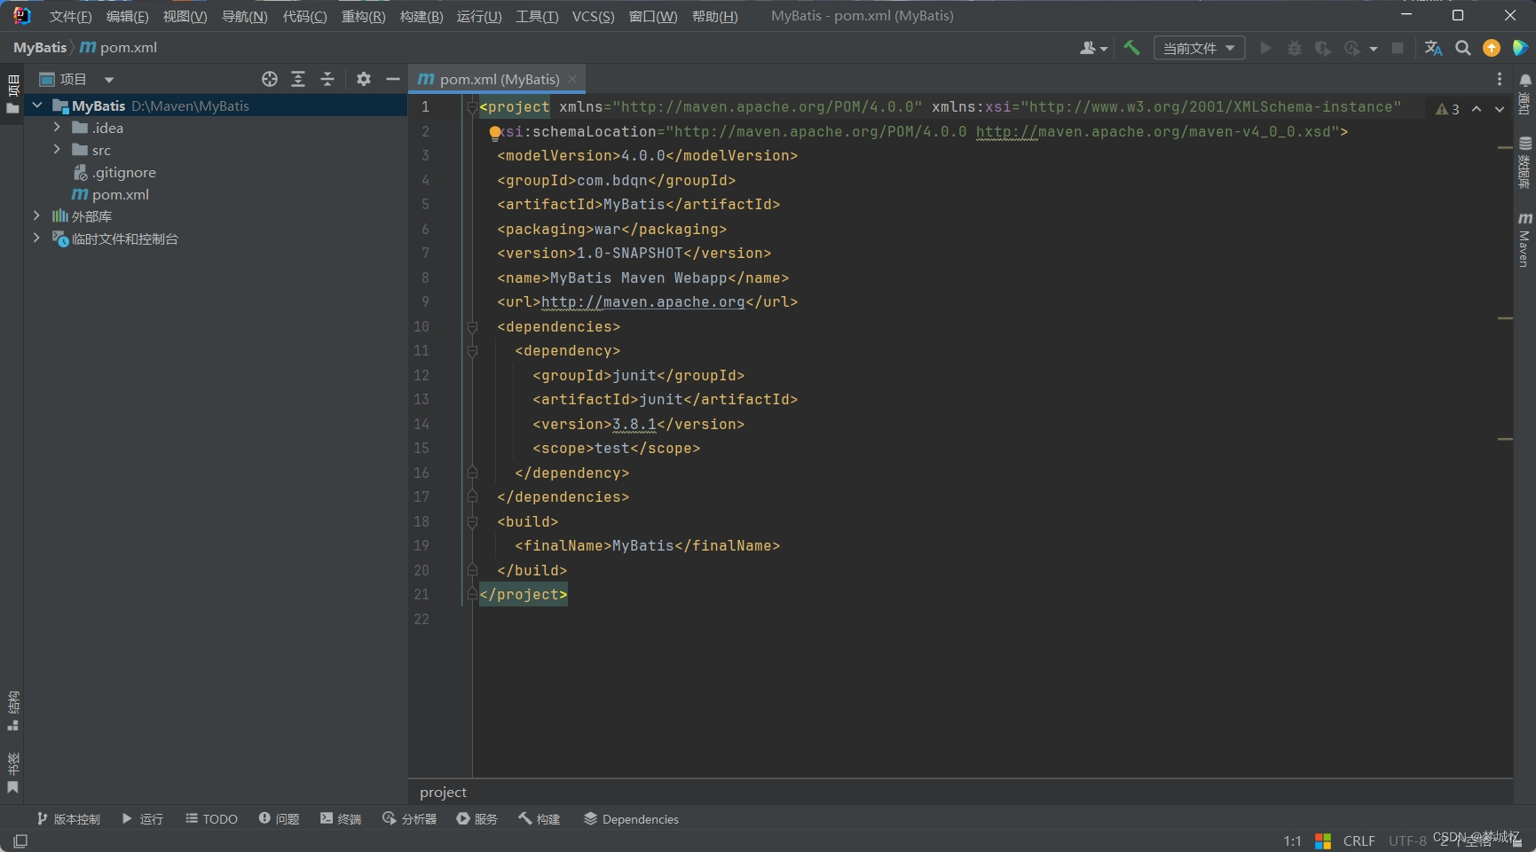Screen dimensions: 1536x852
Task: Open editor tab options three-dot menu
Action: (1500, 79)
